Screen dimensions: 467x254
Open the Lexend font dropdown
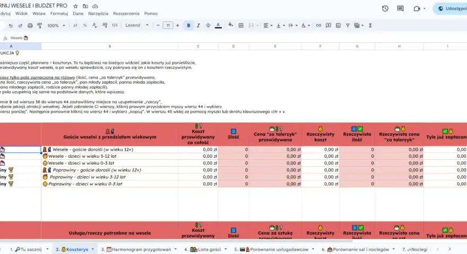tap(137, 25)
